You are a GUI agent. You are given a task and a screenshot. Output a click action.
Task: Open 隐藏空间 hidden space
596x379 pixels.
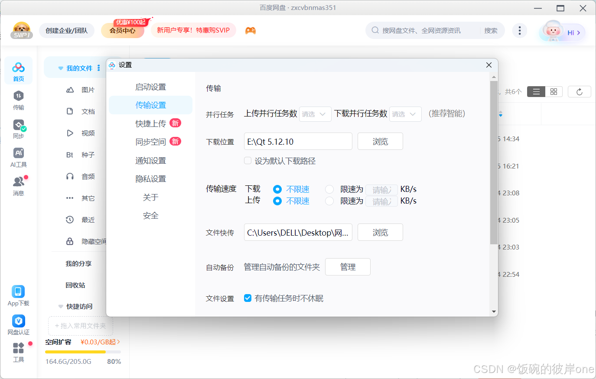(86, 241)
